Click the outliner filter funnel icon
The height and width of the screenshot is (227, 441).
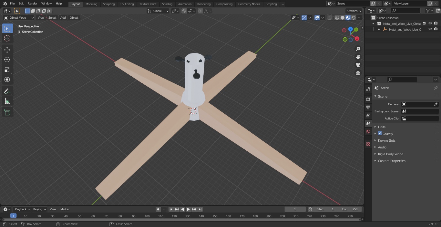[428, 11]
